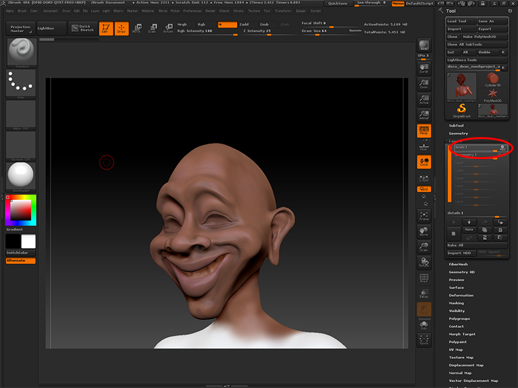Open the SkinShade4 material picker
Image resolution: width=518 pixels, height=388 pixels.
tap(21, 177)
